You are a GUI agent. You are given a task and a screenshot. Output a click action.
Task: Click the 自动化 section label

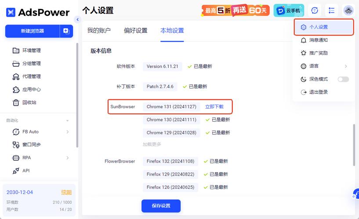tap(12, 120)
